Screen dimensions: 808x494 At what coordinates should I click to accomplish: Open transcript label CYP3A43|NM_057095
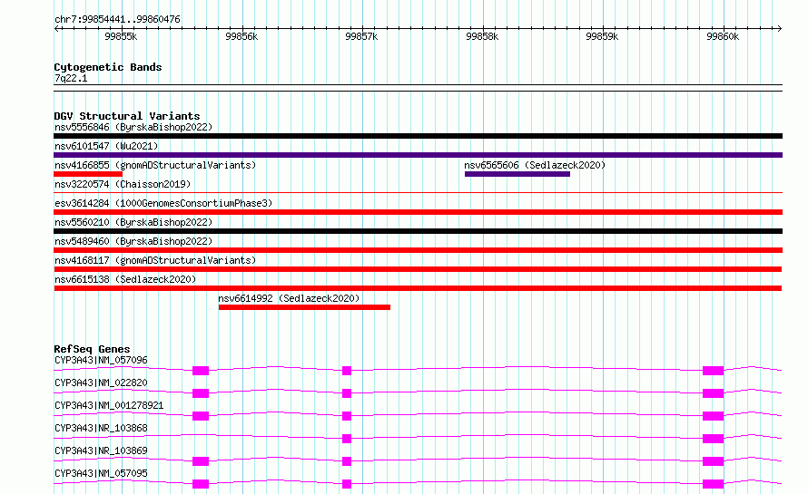101,473
